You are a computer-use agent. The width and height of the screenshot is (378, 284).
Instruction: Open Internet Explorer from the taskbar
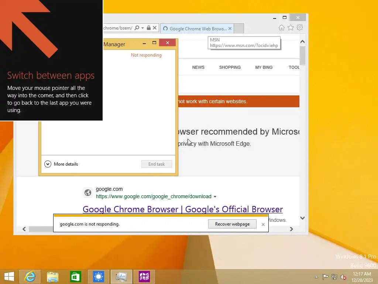pyautogui.click(x=30, y=277)
